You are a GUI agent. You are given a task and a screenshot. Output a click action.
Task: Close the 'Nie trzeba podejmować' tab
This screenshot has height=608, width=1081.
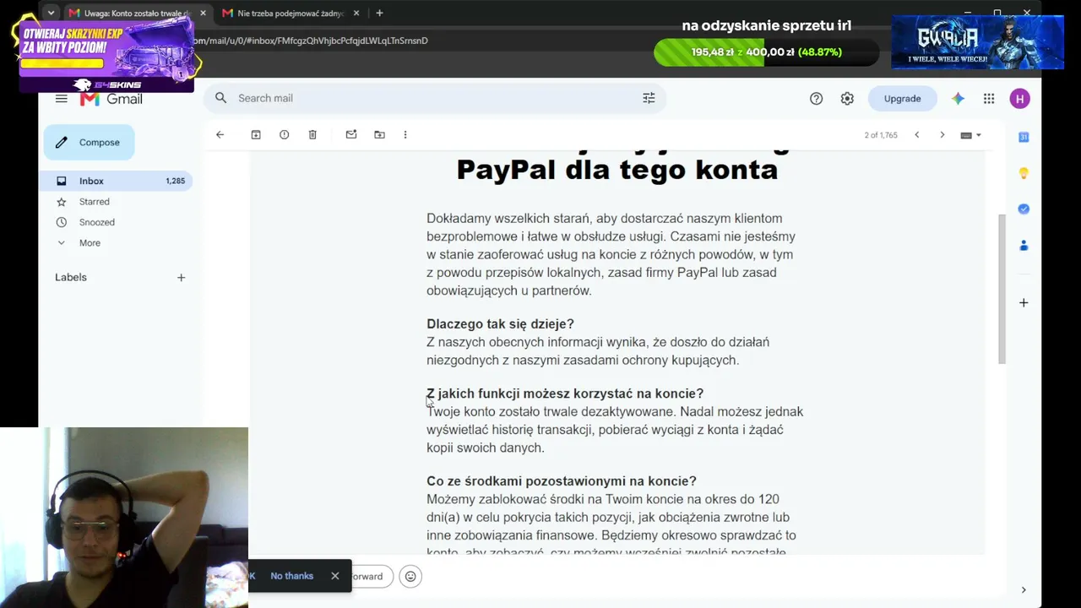click(356, 14)
